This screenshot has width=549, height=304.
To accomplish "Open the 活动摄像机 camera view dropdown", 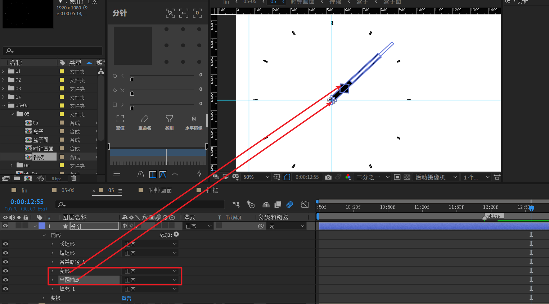I will tap(436, 177).
